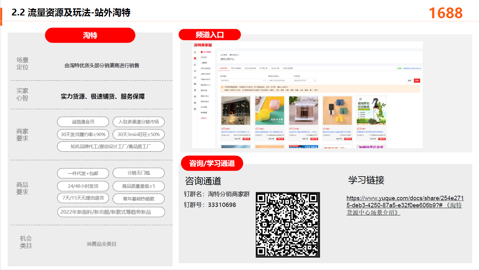This screenshot has width=480, height=270.
Task: Click the red 咨询/学习通道 header pill
Action: (212, 163)
